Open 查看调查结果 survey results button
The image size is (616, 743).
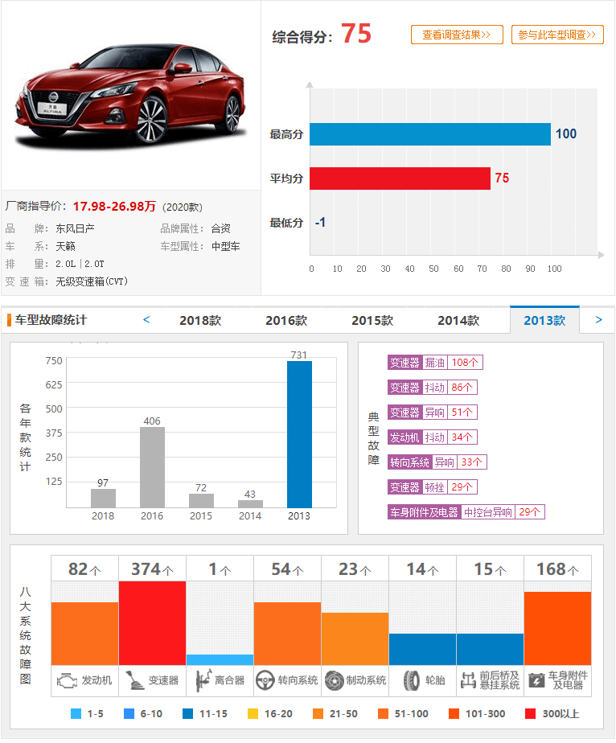pyautogui.click(x=457, y=35)
